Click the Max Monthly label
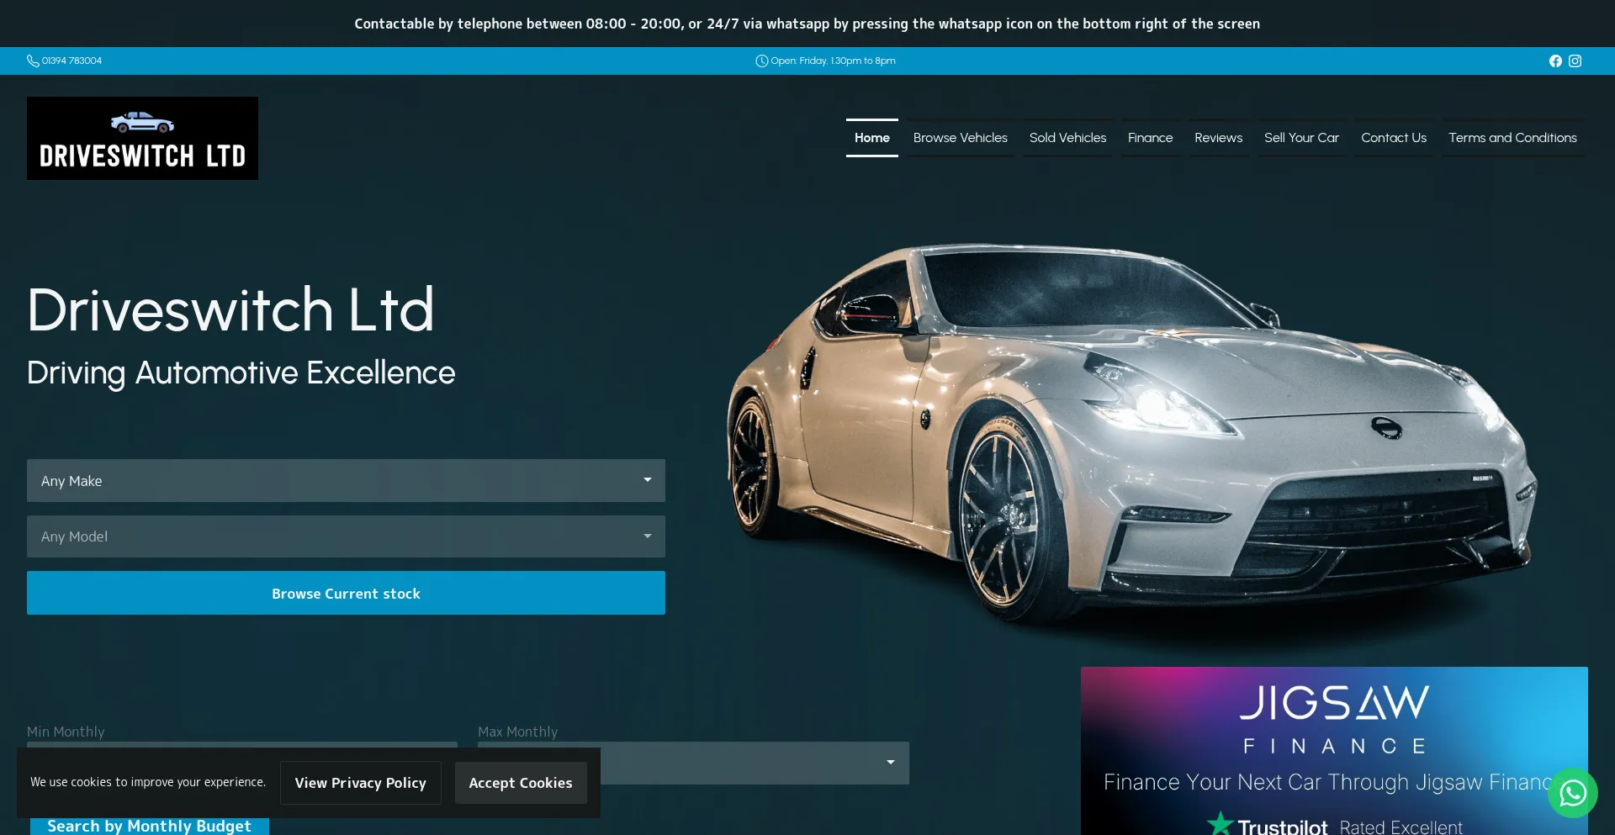This screenshot has width=1615, height=835. coord(517,732)
